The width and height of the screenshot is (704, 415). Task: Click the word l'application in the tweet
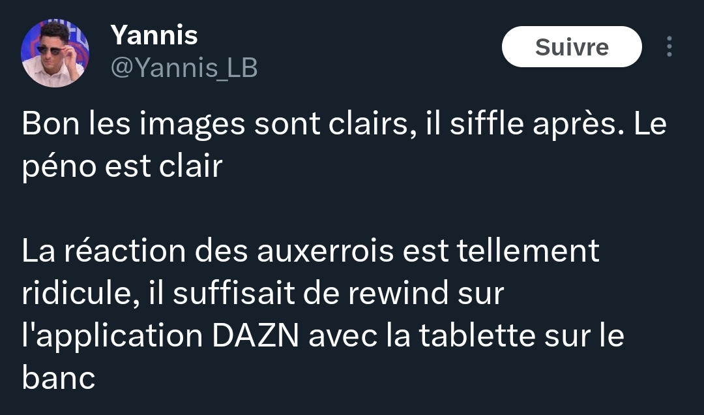point(112,336)
